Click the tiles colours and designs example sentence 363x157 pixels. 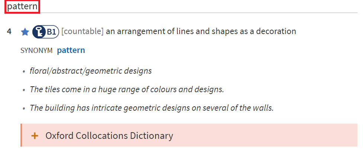pyautogui.click(x=127, y=89)
